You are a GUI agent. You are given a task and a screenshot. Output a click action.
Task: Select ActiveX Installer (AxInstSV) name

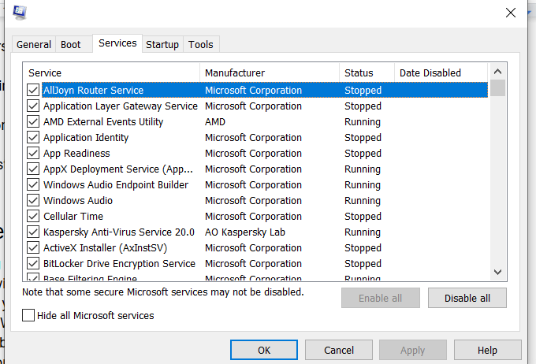click(x=105, y=248)
